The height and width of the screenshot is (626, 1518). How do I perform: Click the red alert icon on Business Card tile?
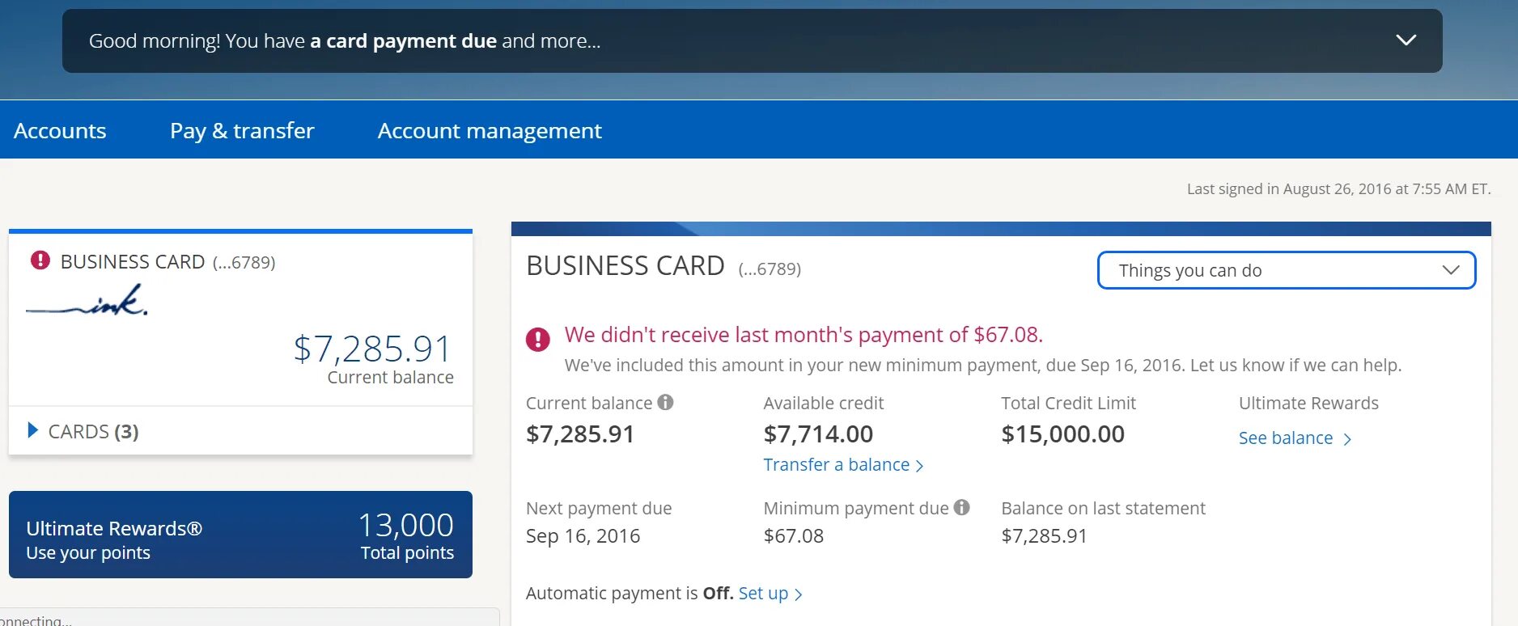click(x=40, y=260)
